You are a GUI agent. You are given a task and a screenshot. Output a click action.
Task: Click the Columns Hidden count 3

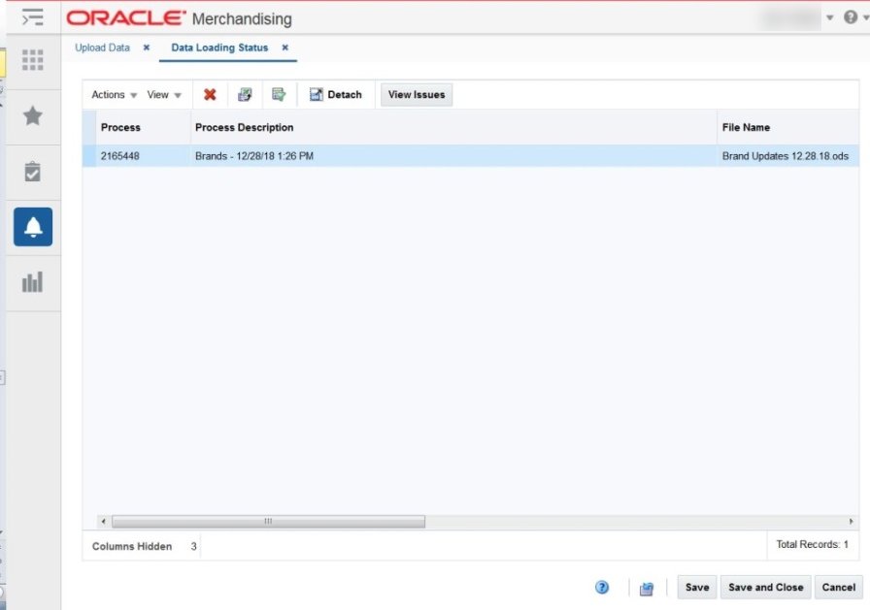click(193, 546)
